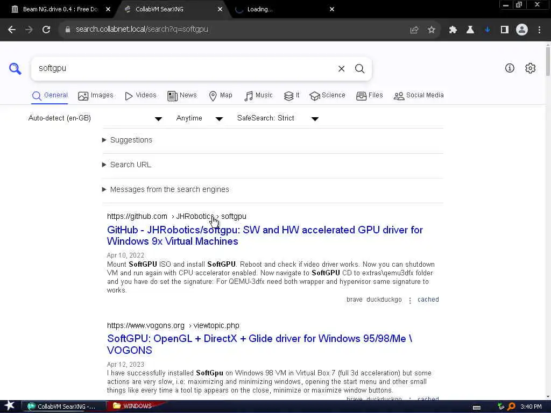Click the share page icon in the address bar

(414, 30)
